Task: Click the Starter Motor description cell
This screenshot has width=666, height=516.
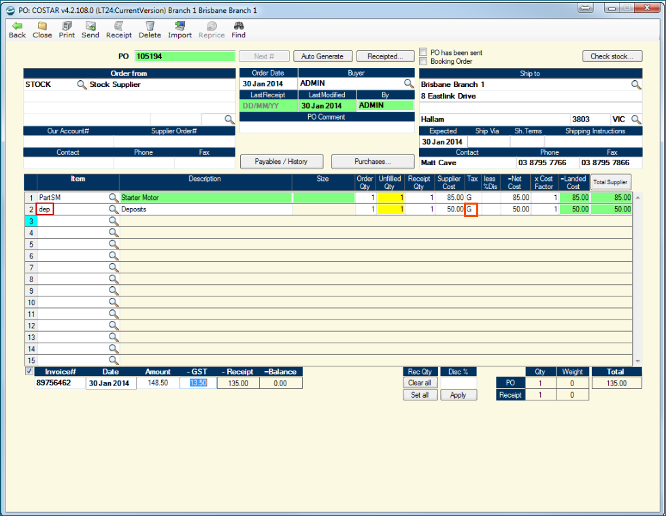Action: pos(205,198)
